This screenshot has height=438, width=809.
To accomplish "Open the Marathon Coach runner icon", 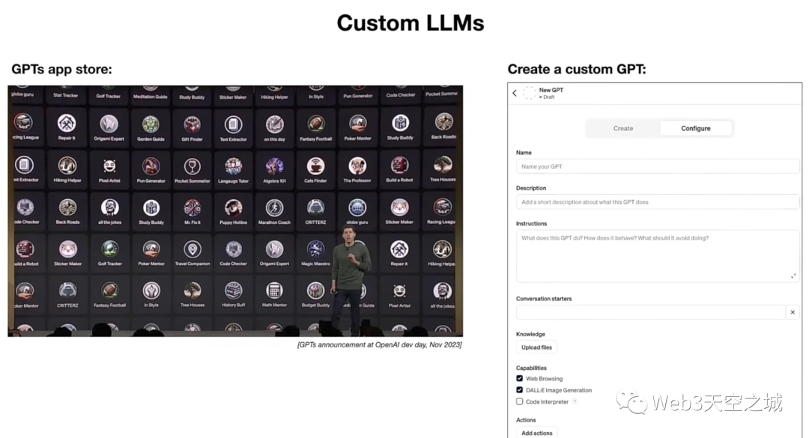I will (274, 208).
